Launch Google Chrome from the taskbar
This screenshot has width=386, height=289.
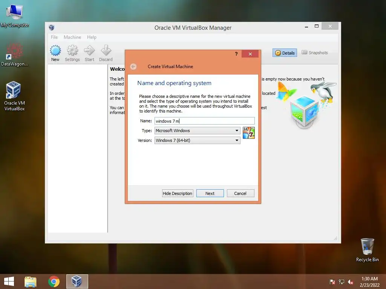[54, 281]
